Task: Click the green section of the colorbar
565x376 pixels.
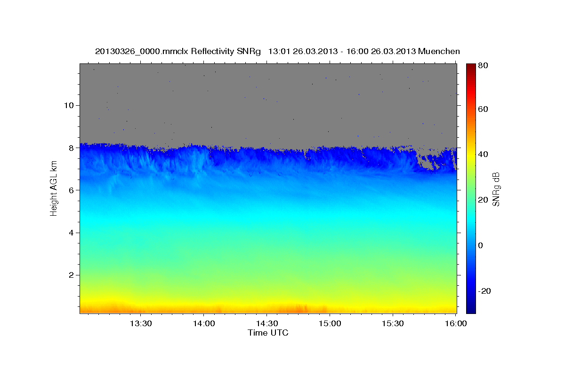Action: (471, 188)
